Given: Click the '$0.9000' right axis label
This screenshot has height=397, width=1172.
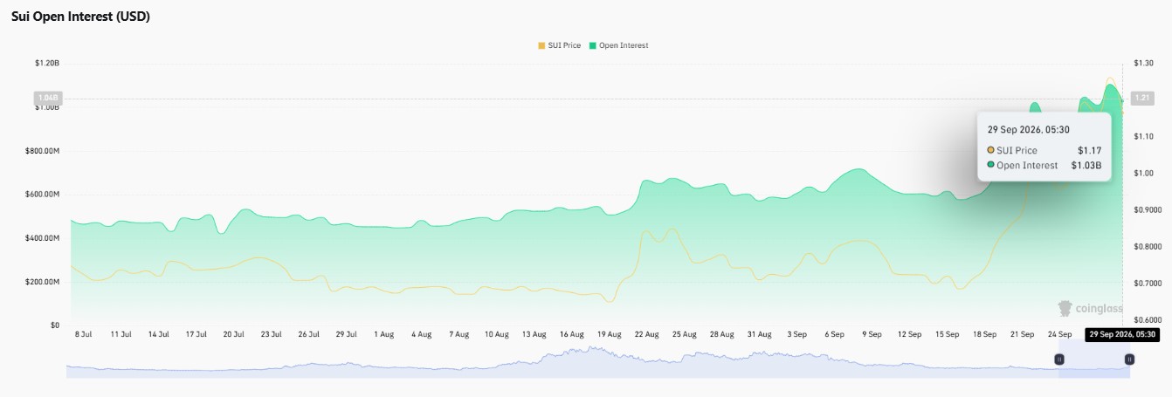Looking at the screenshot, I should (x=1148, y=210).
